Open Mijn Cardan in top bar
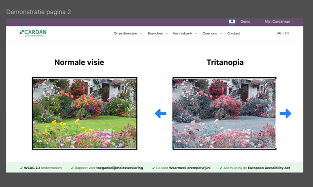The height and width of the screenshot is (187, 313). click(277, 21)
